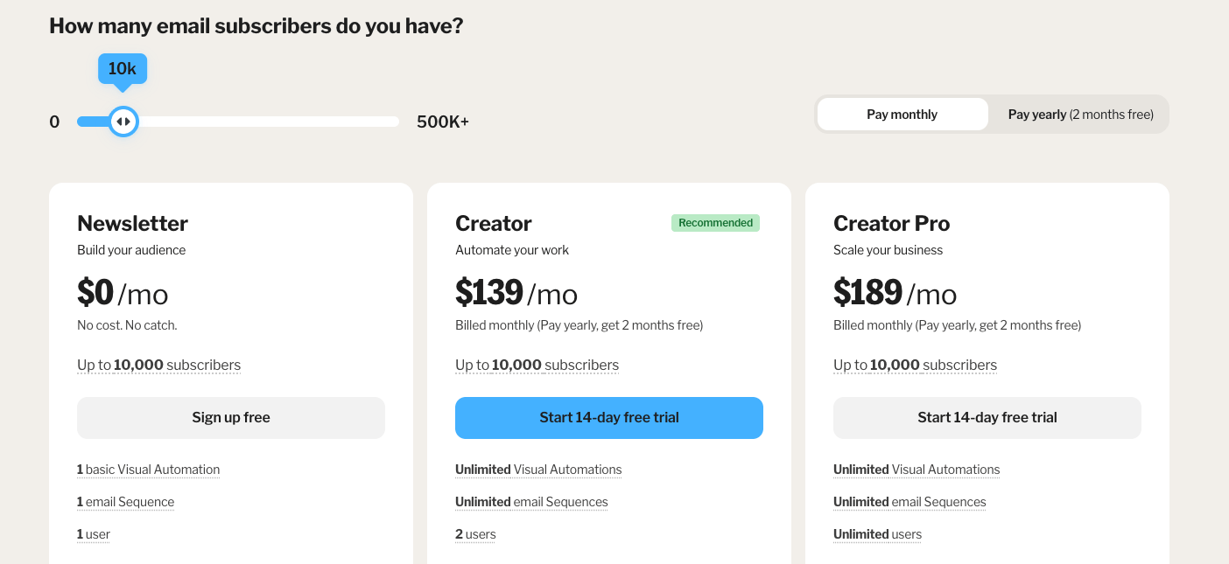Click the 10k slider tooltip bubble
This screenshot has height=564, width=1229.
[x=123, y=69]
